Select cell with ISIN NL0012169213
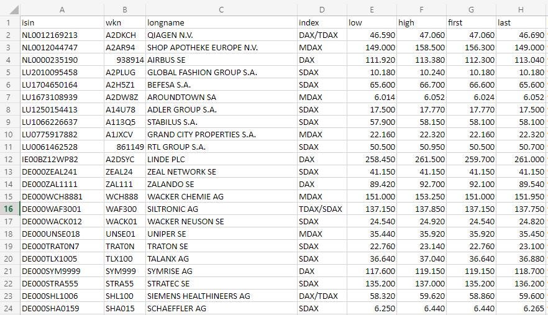Screen dimensions: 548x315 tap(62, 35)
